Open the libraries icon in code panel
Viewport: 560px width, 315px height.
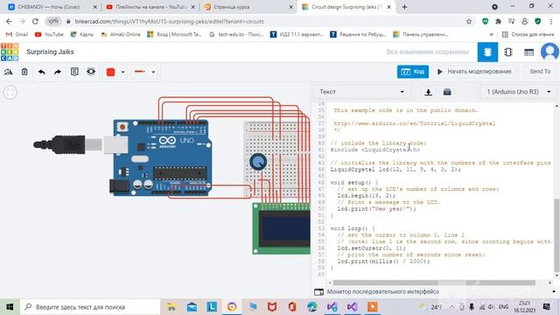447,92
